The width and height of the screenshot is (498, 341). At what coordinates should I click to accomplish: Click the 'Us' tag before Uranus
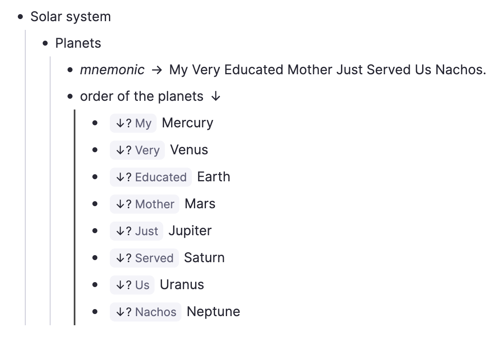[x=132, y=285]
